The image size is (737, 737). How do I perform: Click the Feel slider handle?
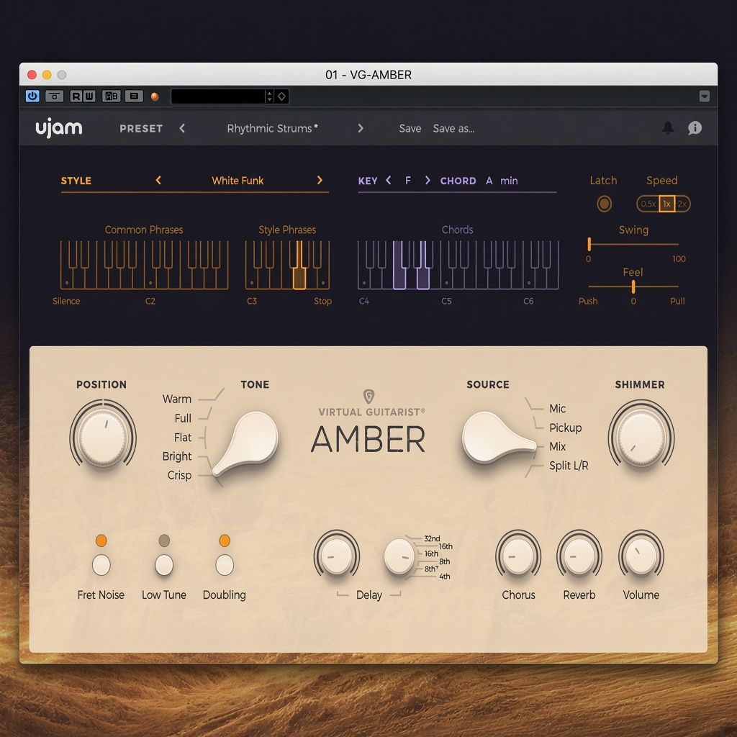click(633, 286)
